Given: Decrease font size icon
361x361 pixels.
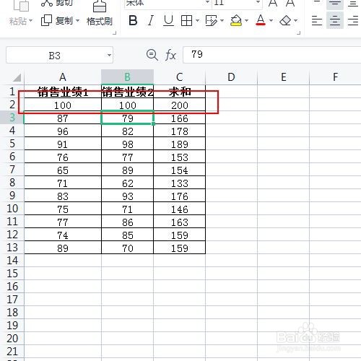Looking at the screenshot, I should [290, 4].
